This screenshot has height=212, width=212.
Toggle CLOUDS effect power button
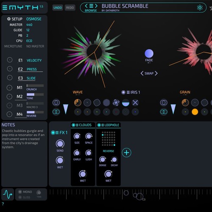pyautogui.click(x=73, y=125)
